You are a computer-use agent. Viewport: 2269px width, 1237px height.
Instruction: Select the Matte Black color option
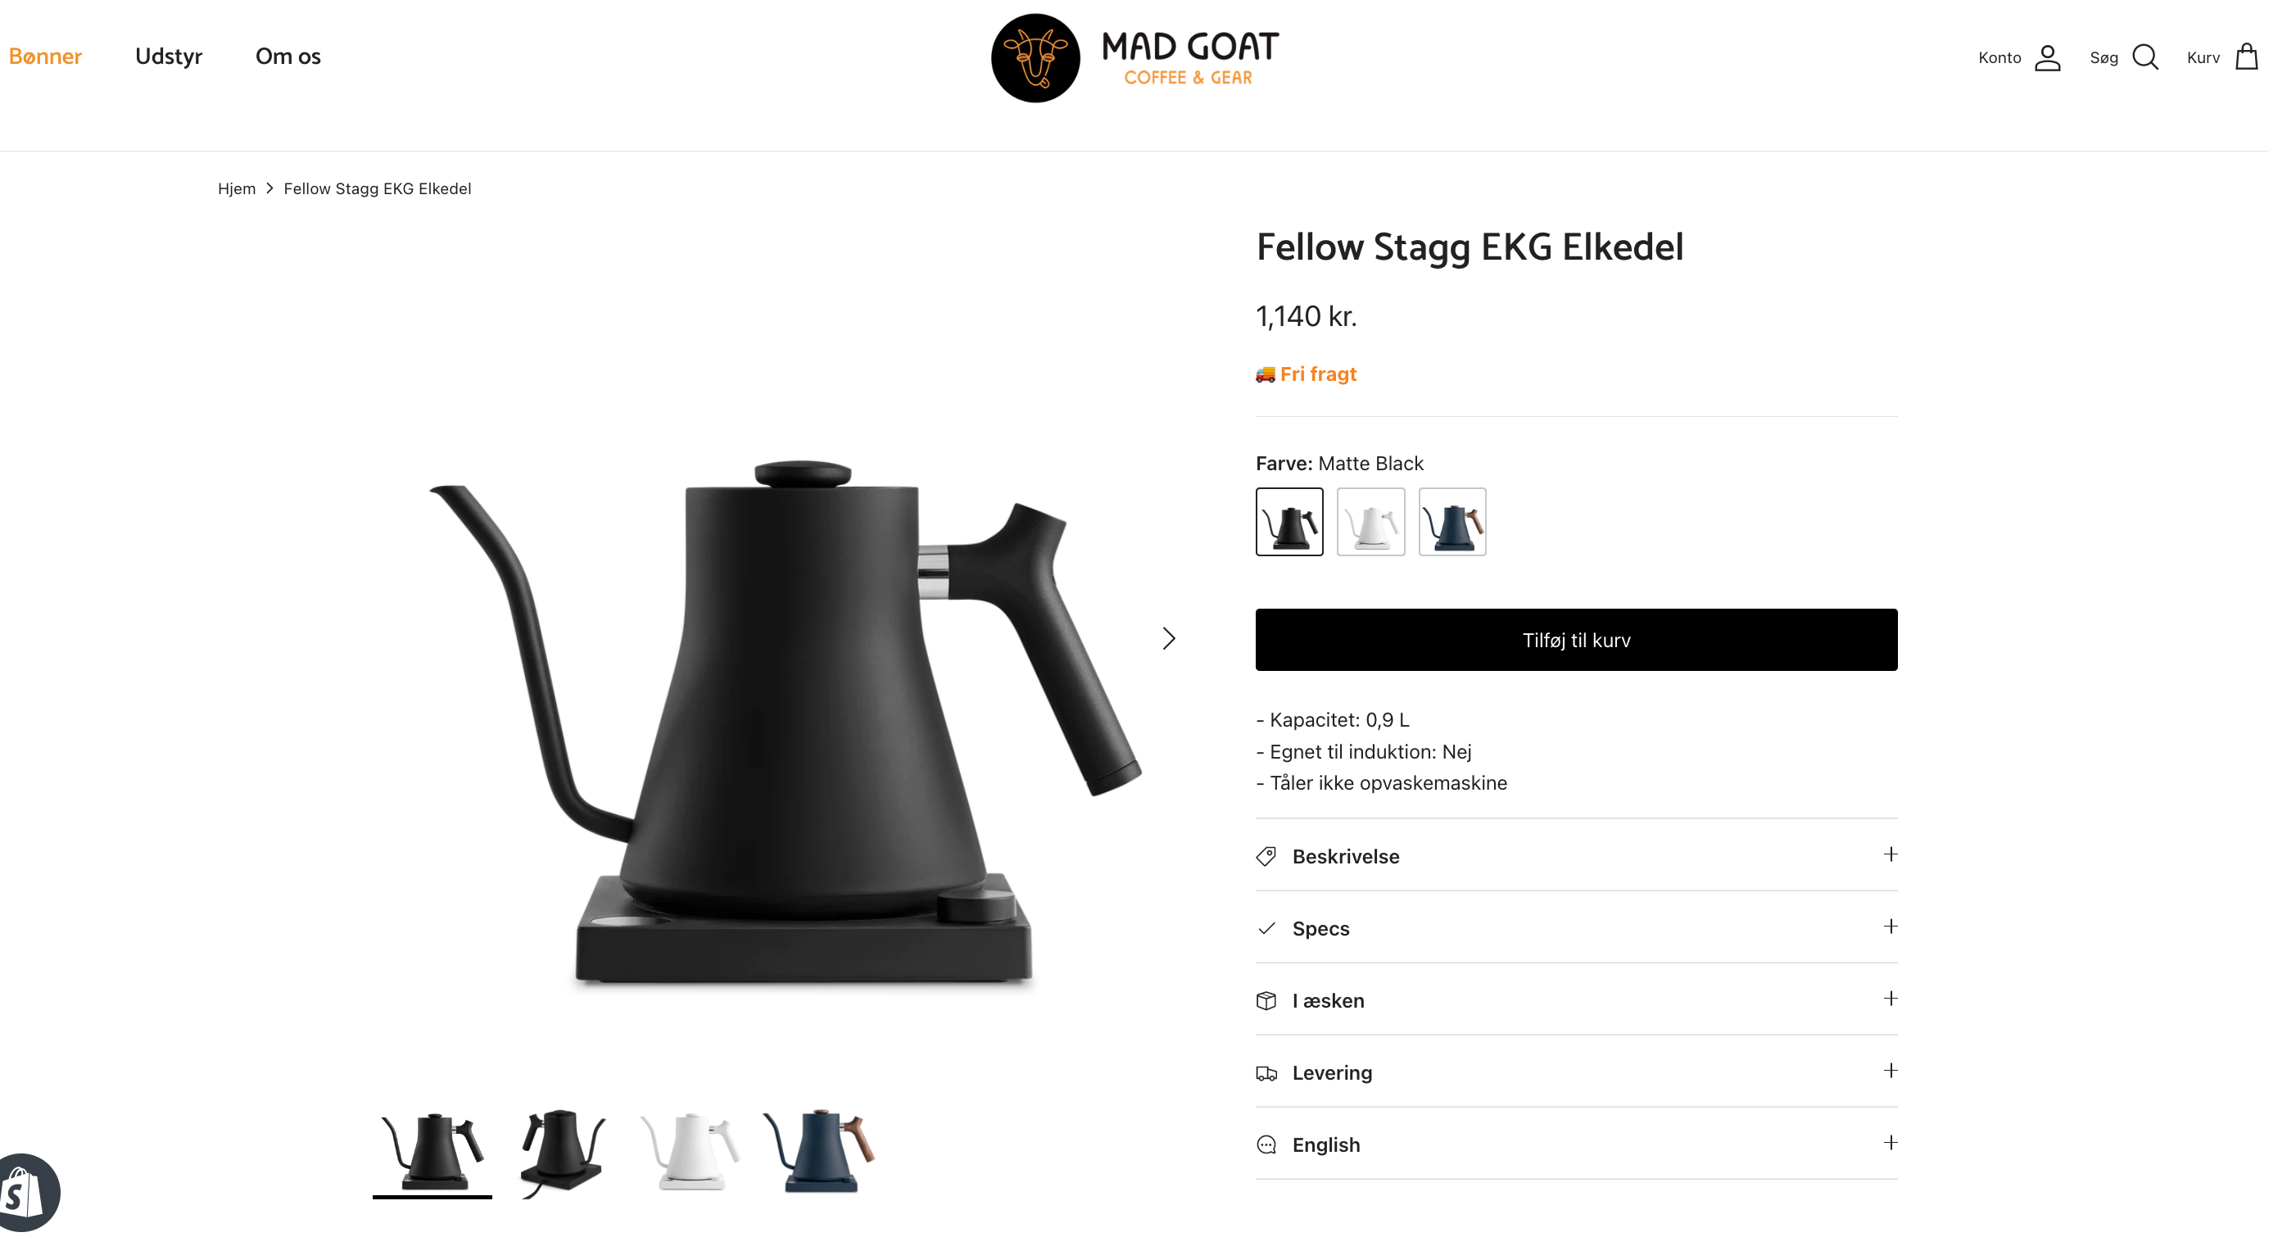pyautogui.click(x=1289, y=522)
